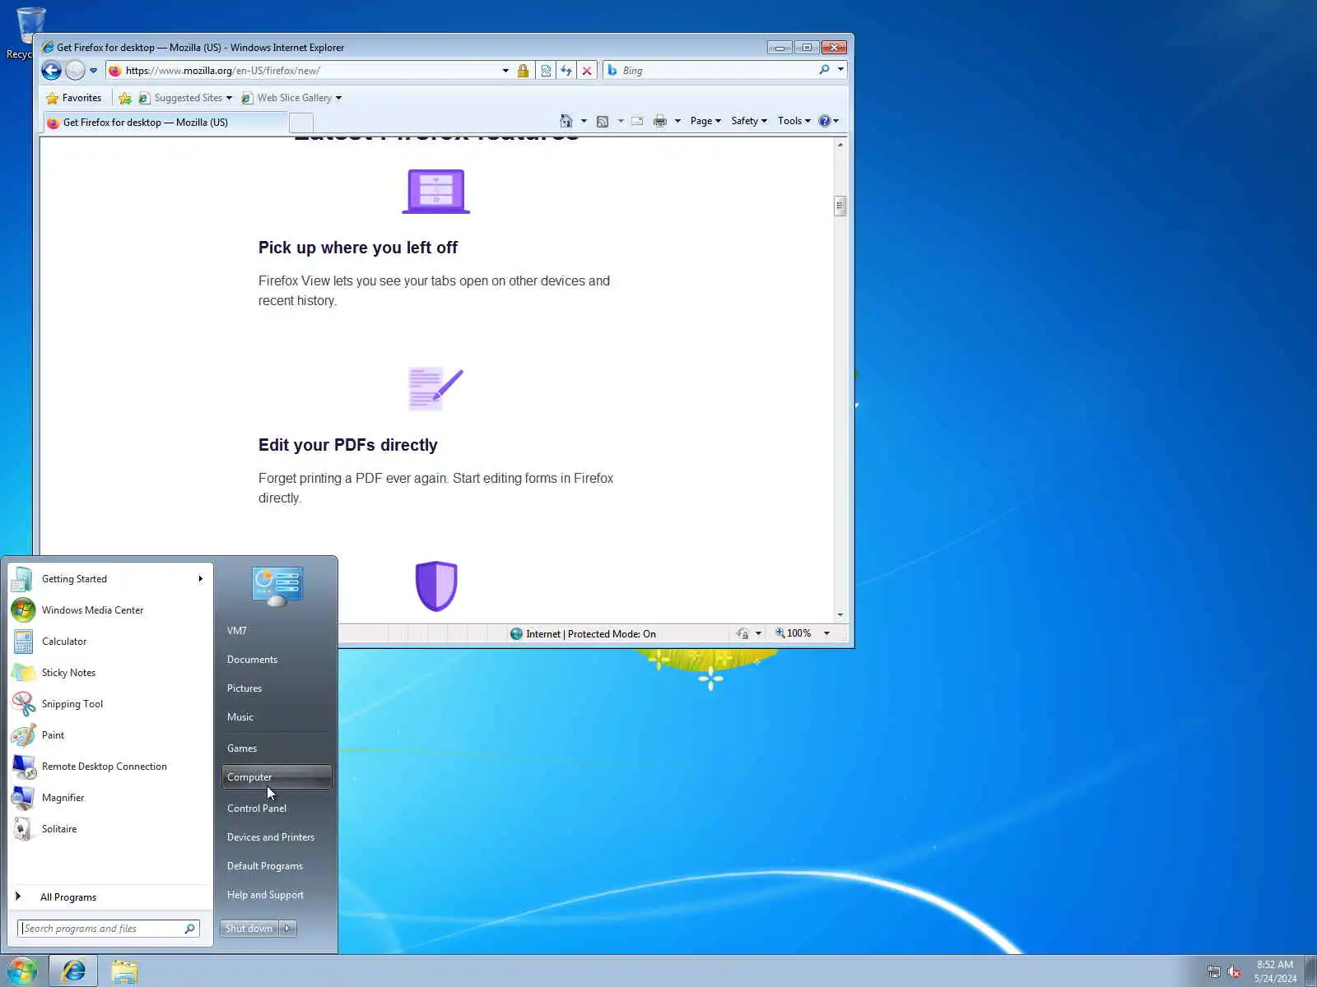Click Internet Explorer's Back arrow button
Image resolution: width=1317 pixels, height=987 pixels.
[52, 71]
